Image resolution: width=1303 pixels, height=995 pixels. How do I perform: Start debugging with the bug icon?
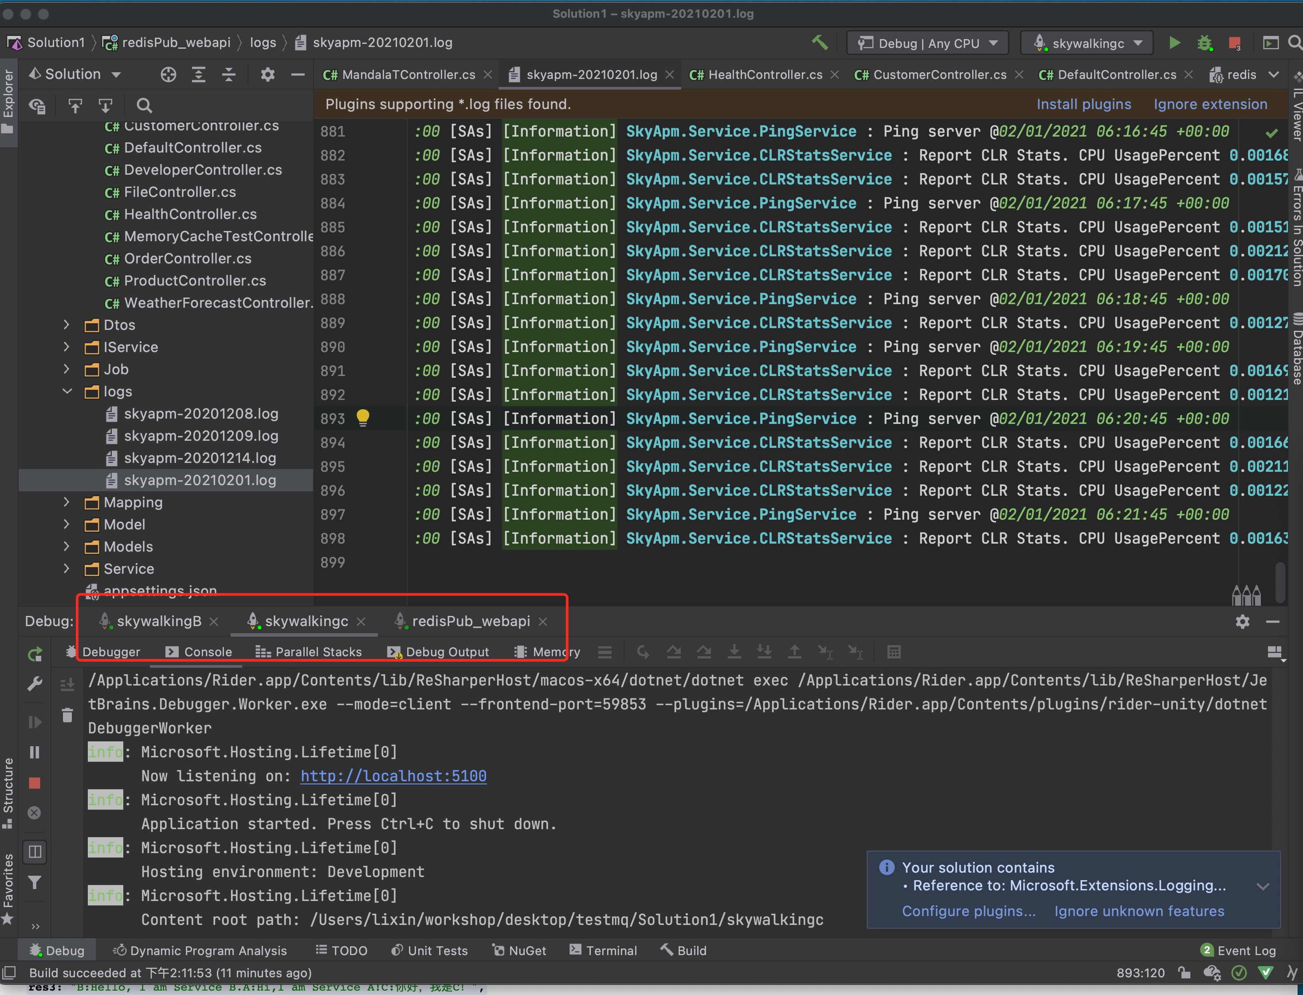coord(1204,43)
